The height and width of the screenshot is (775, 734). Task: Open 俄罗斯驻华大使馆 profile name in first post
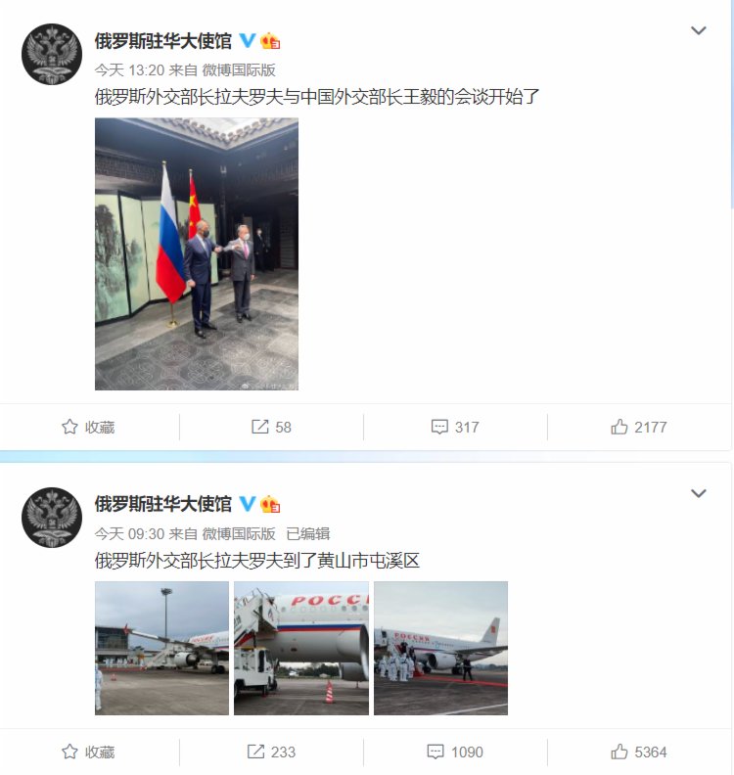point(163,41)
